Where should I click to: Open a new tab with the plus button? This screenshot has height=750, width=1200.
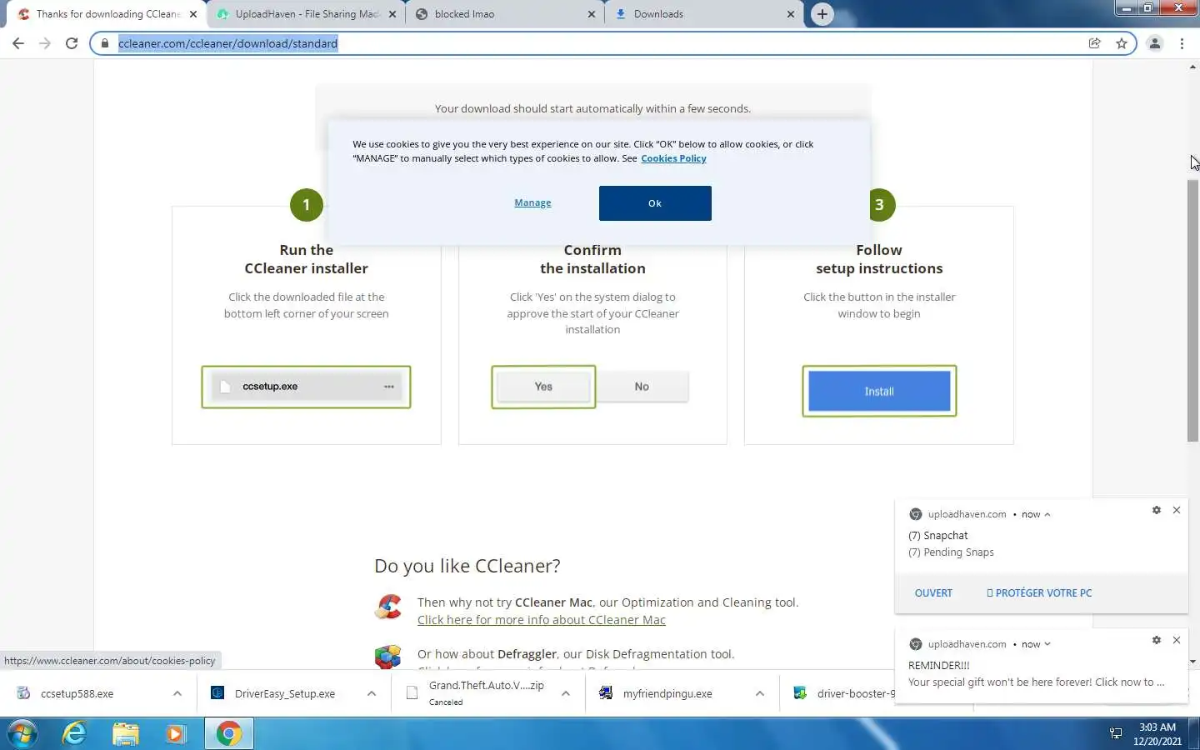[x=822, y=14]
